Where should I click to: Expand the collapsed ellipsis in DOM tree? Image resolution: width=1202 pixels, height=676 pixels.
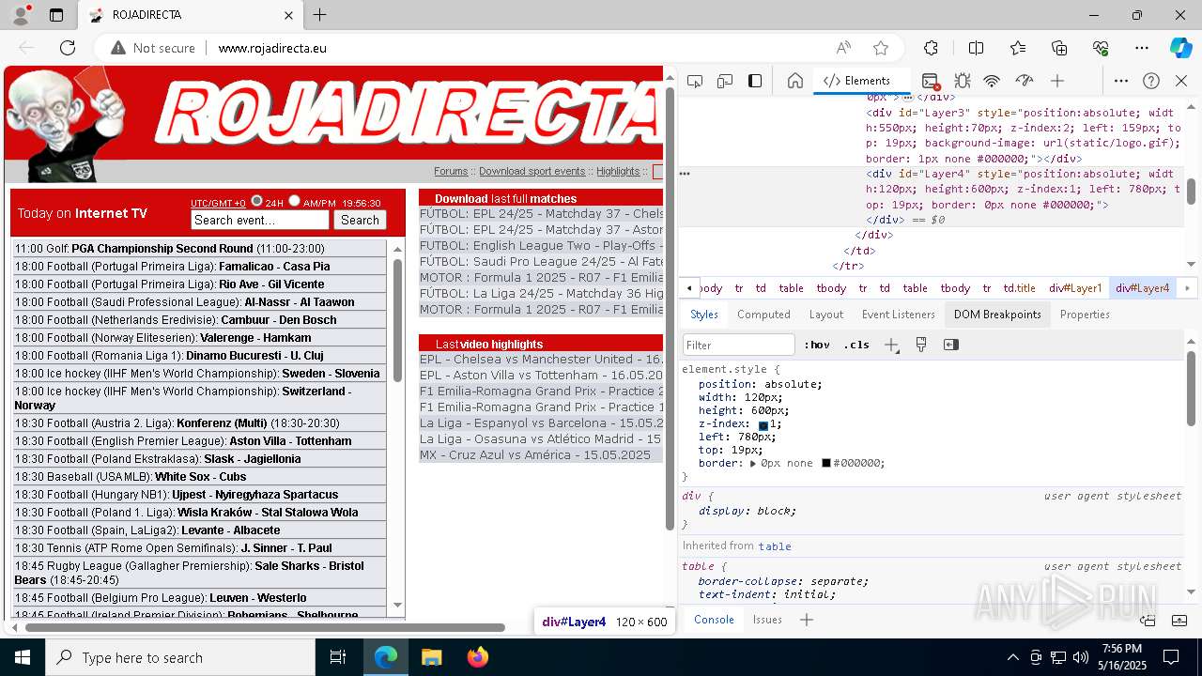pyautogui.click(x=908, y=98)
